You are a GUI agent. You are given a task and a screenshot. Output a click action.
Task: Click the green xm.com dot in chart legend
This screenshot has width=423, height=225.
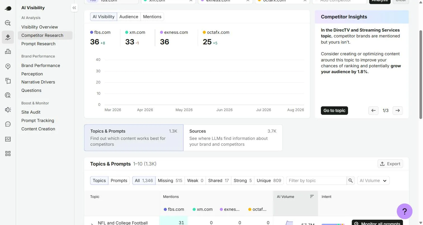coord(127,32)
